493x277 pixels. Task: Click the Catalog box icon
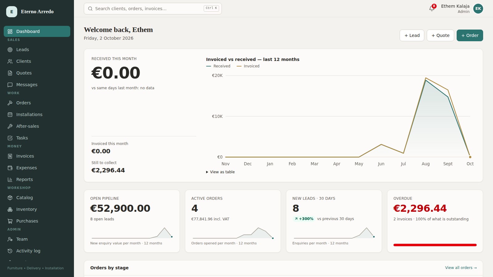(x=10, y=198)
